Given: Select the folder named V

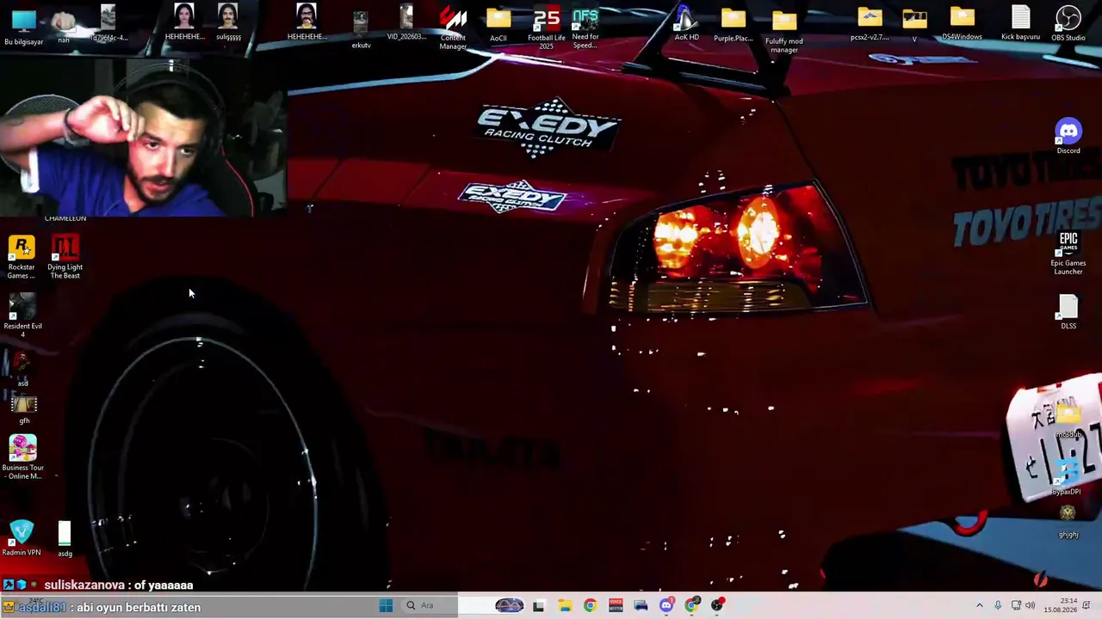Looking at the screenshot, I should pos(914,25).
